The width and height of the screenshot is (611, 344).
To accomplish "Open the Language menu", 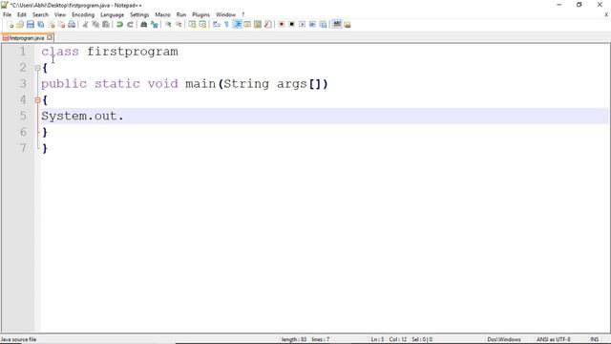I will (x=113, y=15).
